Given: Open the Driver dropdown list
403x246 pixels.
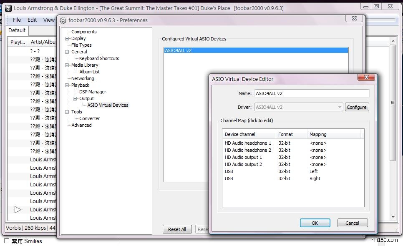Looking at the screenshot, I should point(340,107).
